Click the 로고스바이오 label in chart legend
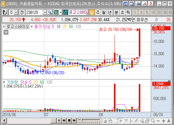This screenshot has width=174, height=125. [18, 27]
